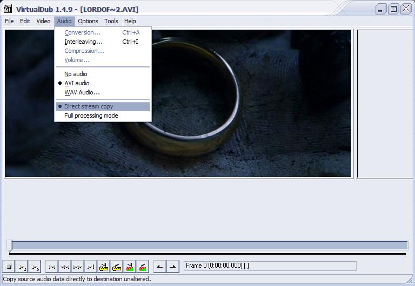Screen dimensions: 415x286
Task: Scan backward to previous scene
Action: [x=130, y=267]
